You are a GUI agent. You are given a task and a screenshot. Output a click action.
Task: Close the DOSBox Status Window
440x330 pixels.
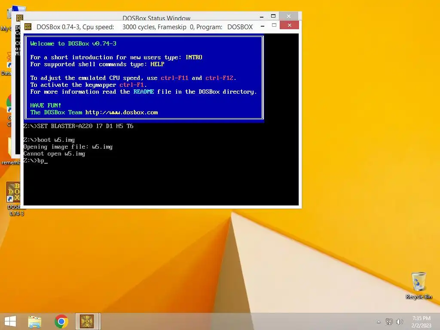pyautogui.click(x=289, y=16)
